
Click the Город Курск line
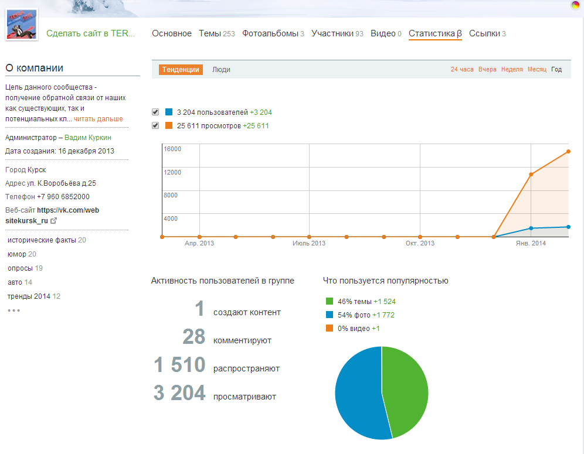click(25, 170)
